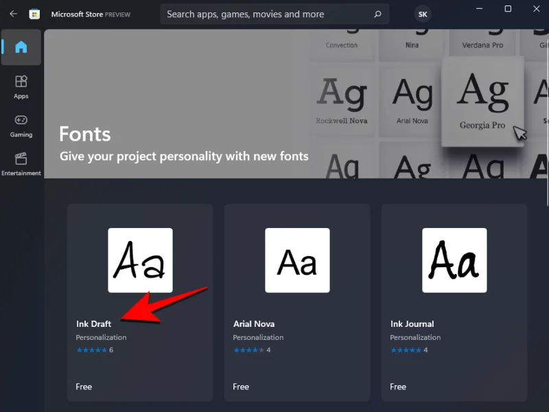Click the Rockwell Nova banner tile
Viewport: 549px width, 412px height.
tap(342, 101)
